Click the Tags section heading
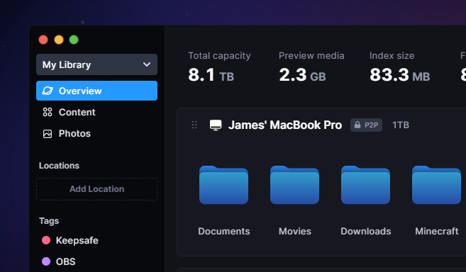 pos(49,221)
